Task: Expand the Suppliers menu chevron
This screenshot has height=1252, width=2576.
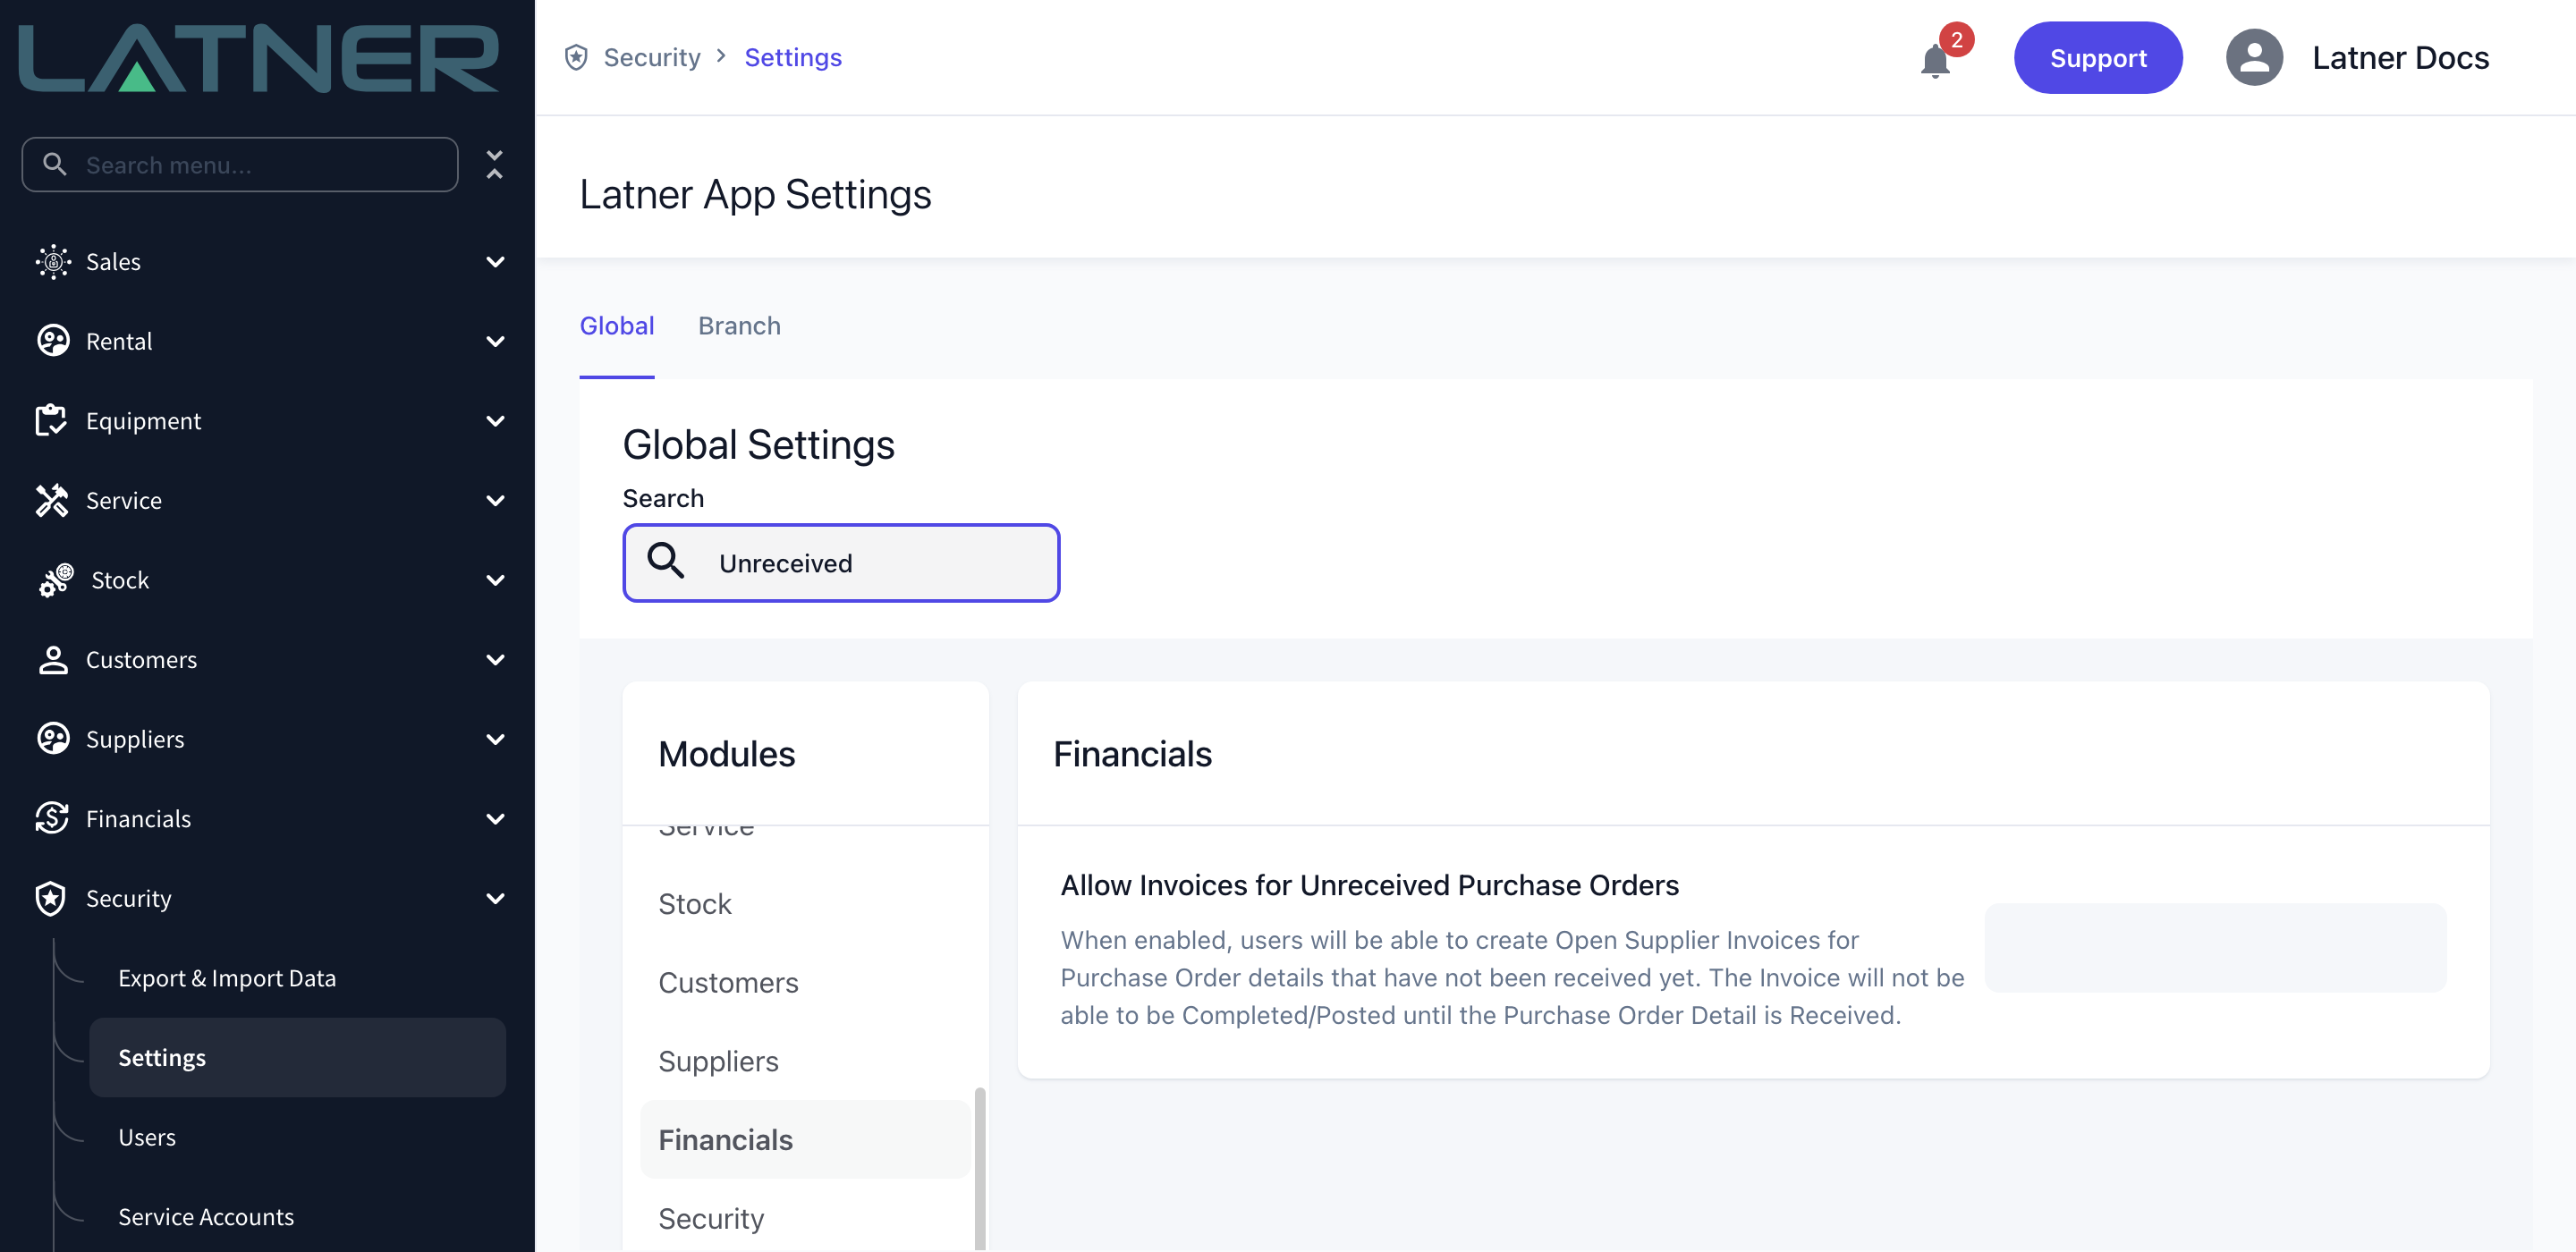Action: tap(495, 739)
